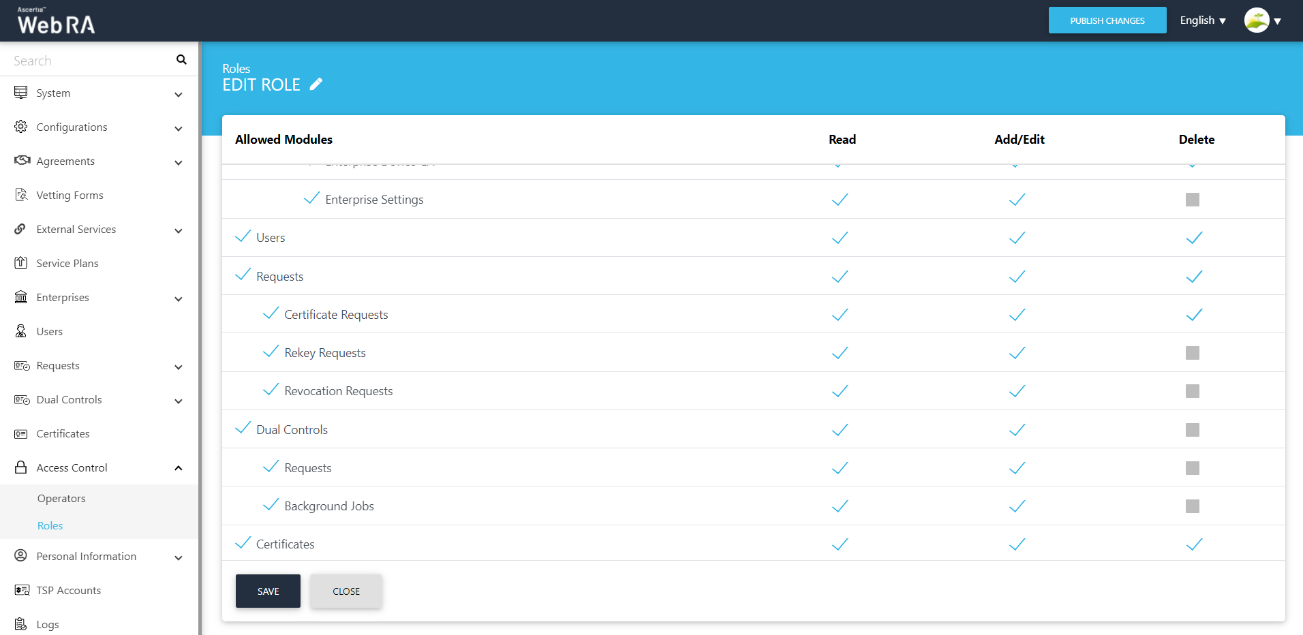1303x635 pixels.
Task: Click the CLOSE button
Action: [346, 591]
